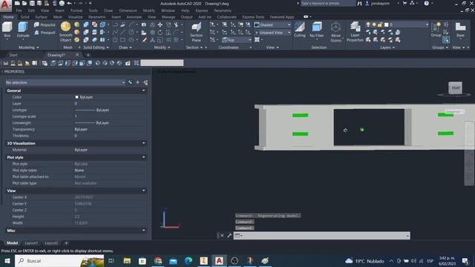Click the Quick Select icon in Properties palette

[x=145, y=82]
